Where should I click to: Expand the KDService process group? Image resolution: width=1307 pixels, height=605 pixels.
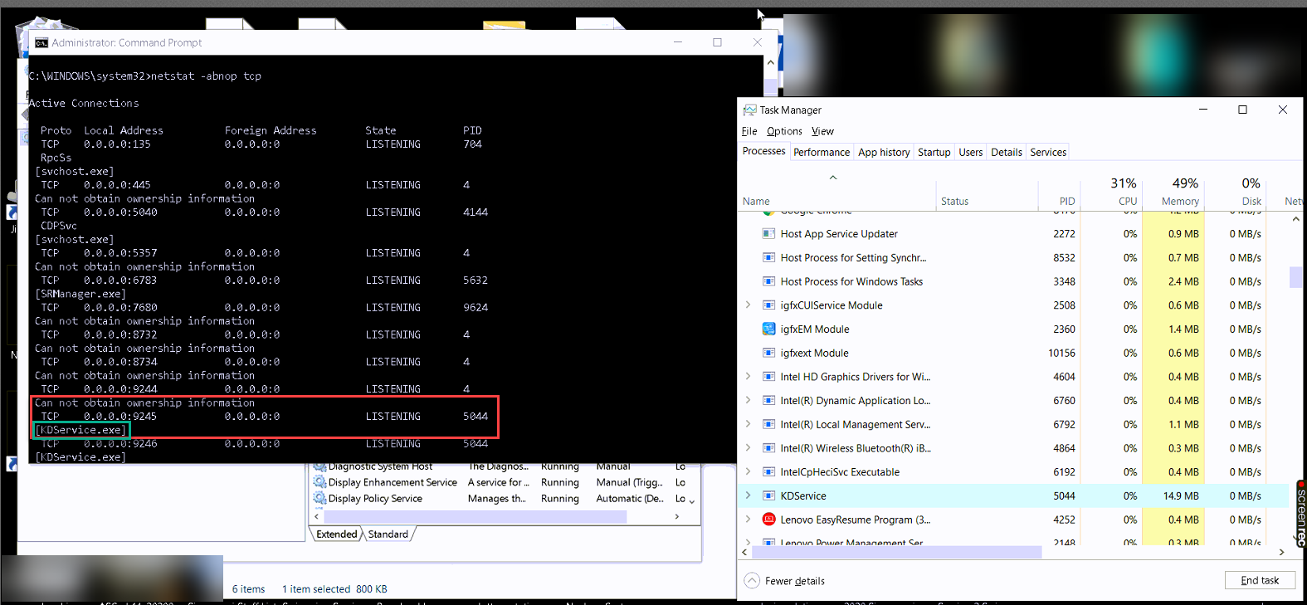748,495
